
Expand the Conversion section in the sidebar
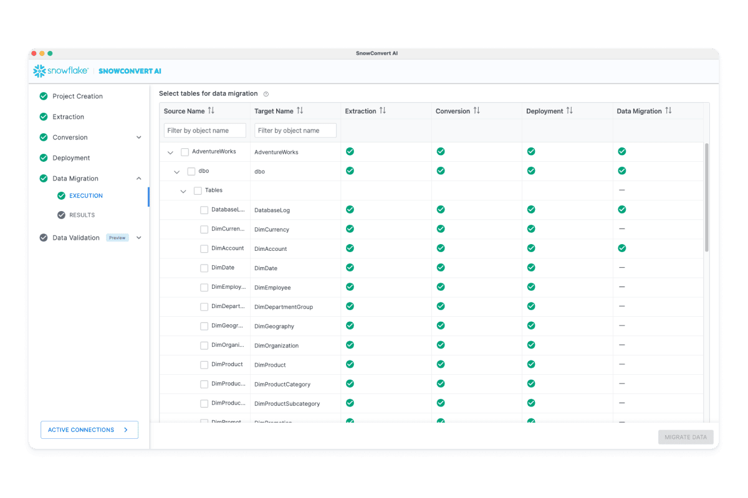tap(138, 137)
